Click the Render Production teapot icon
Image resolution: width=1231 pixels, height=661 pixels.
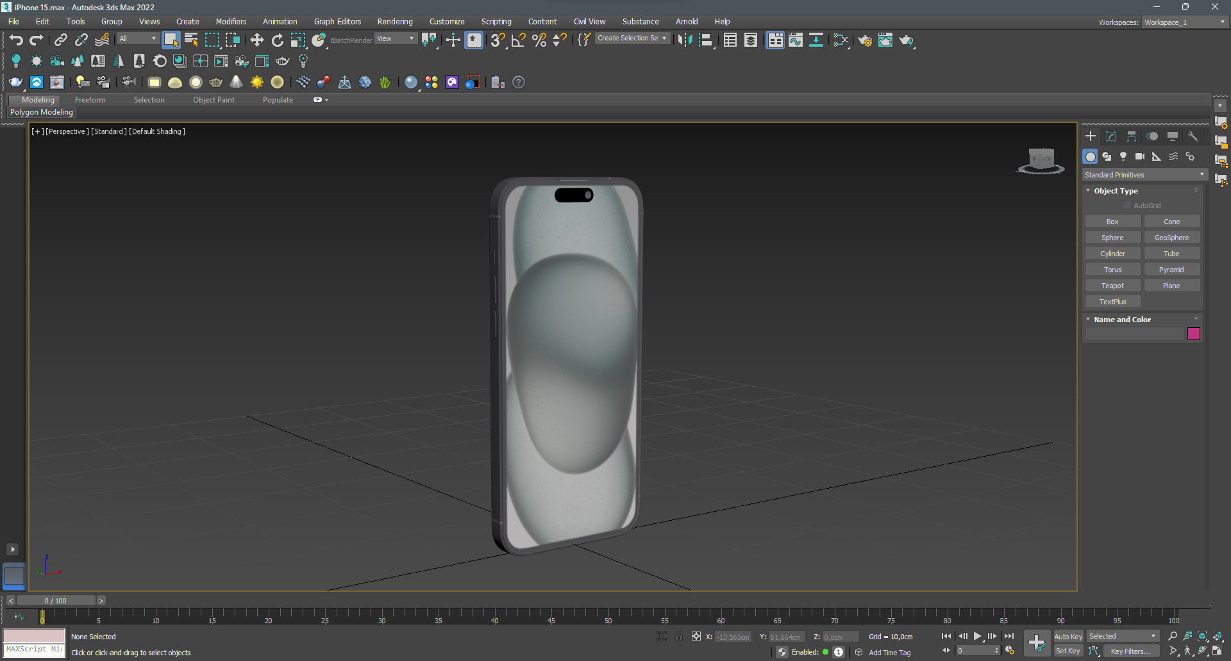click(906, 40)
